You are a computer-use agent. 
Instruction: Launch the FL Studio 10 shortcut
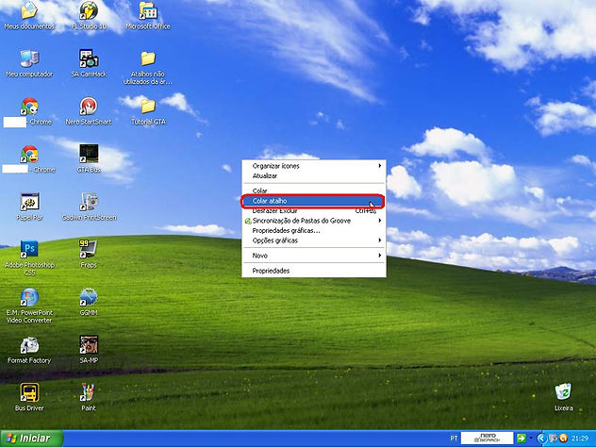click(x=89, y=16)
